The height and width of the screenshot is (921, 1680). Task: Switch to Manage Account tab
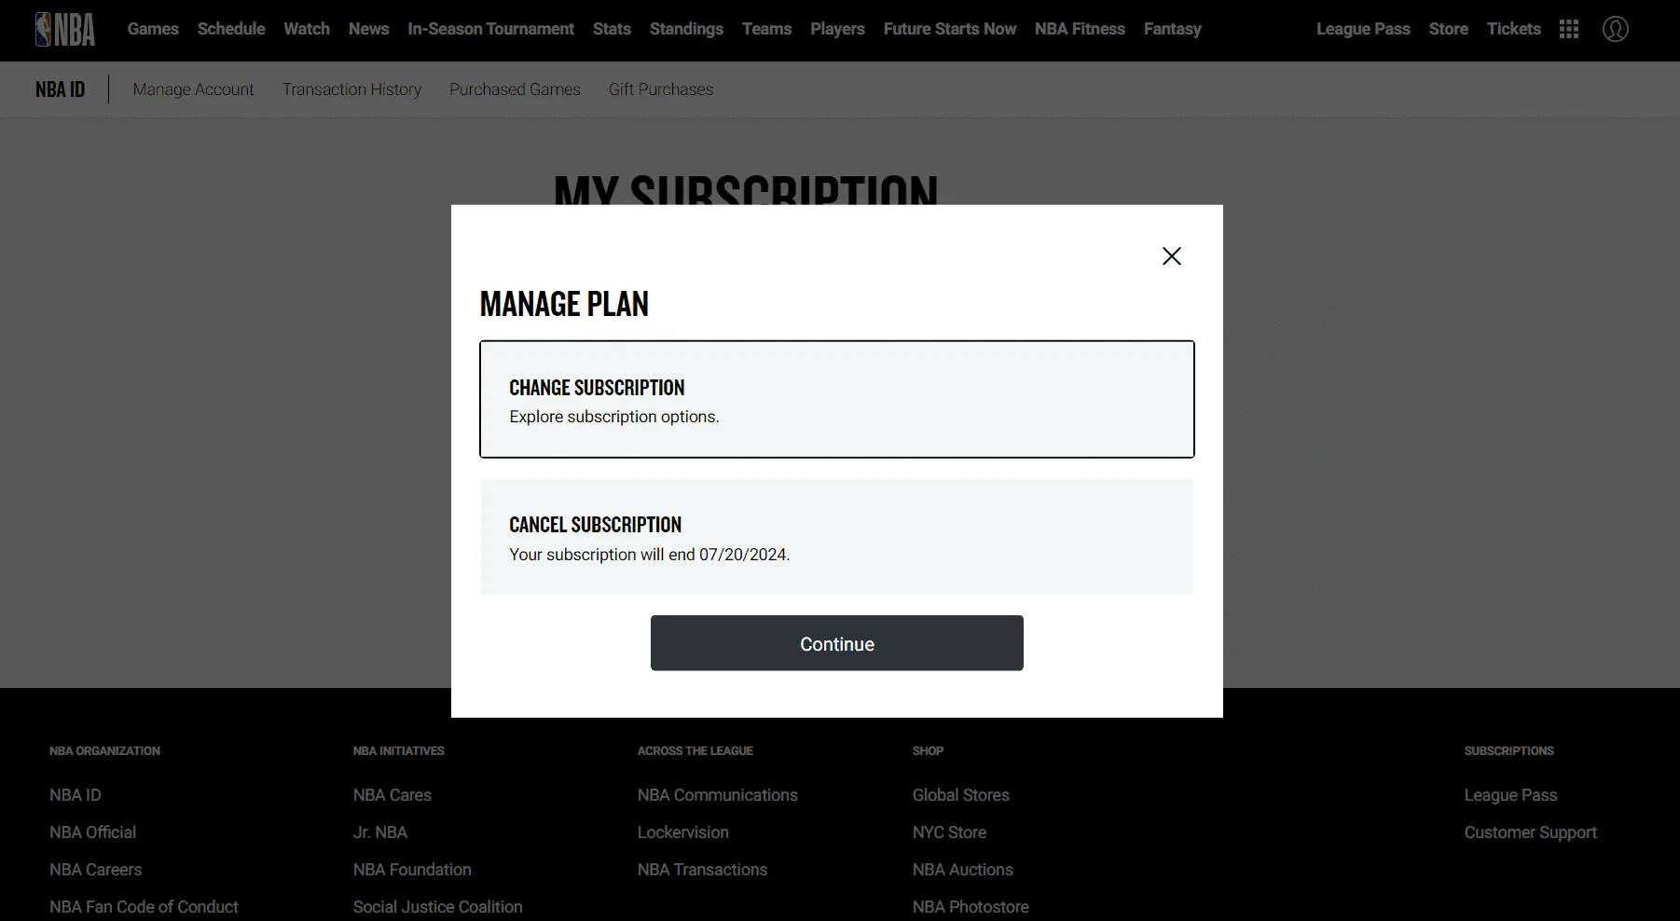pyautogui.click(x=193, y=89)
